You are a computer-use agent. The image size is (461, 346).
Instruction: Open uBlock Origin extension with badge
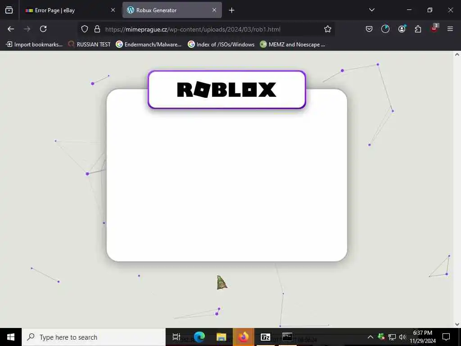coord(434,28)
